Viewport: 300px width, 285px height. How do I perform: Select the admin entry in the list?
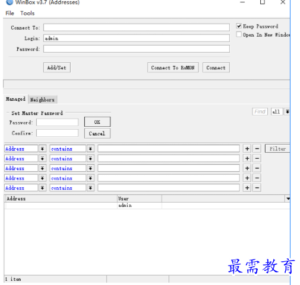coord(147,206)
